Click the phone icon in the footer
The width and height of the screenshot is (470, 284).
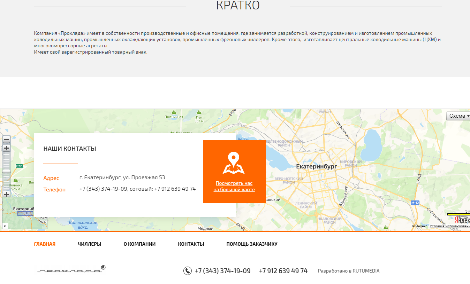coord(188,271)
